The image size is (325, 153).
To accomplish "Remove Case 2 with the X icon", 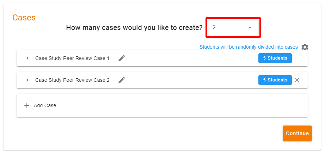I will (x=297, y=80).
